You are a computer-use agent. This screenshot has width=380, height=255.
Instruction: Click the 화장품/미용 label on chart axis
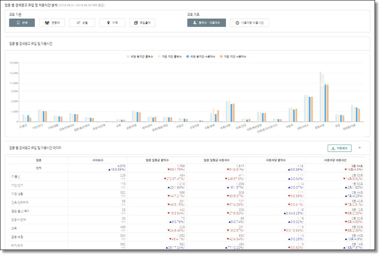(x=349, y=127)
